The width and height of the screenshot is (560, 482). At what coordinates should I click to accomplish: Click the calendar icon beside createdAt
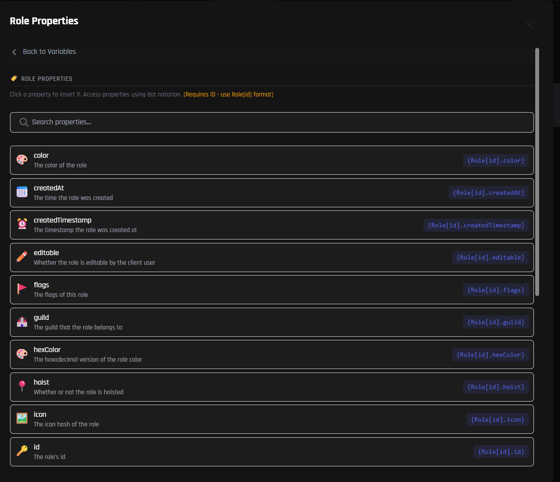pos(22,192)
